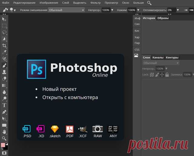
Task: Select the Crop tool
Action: click(4, 46)
